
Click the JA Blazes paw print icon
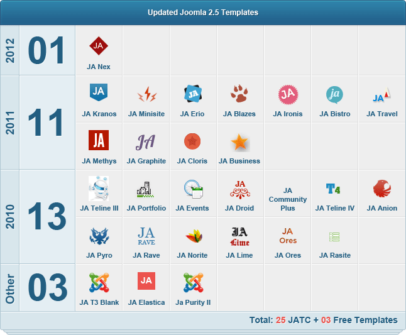click(x=239, y=93)
